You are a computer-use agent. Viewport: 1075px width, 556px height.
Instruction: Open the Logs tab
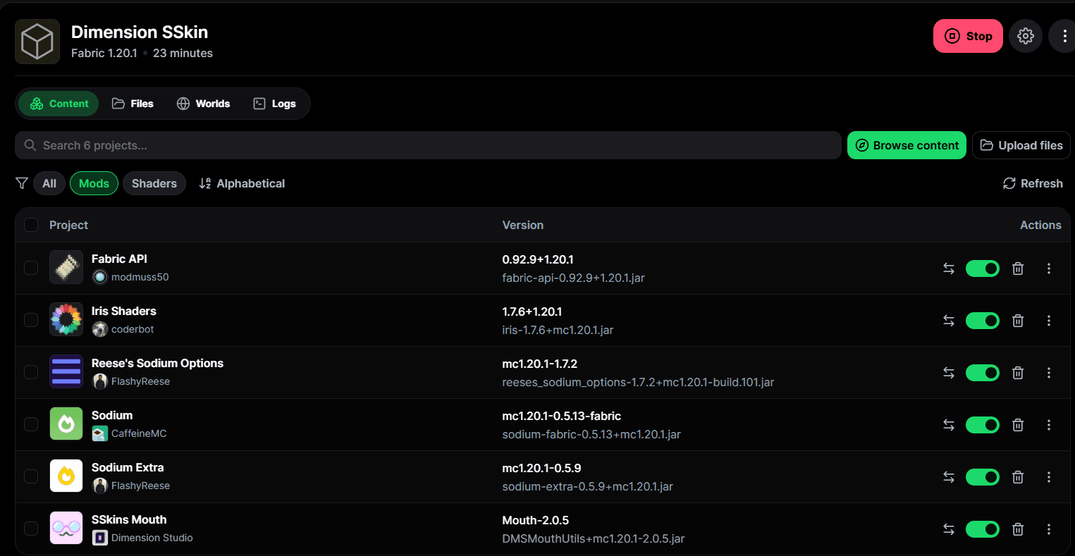click(274, 104)
